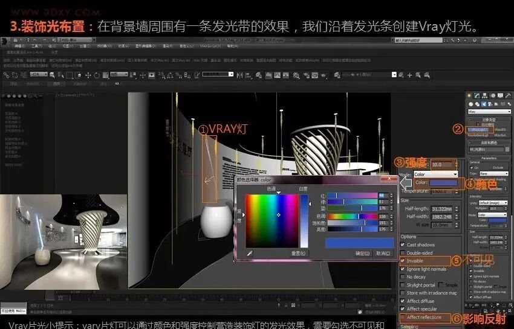This screenshot has width=514, height=329.
Task: Click the intensity 10.0 multiplier field
Action: click(443, 165)
